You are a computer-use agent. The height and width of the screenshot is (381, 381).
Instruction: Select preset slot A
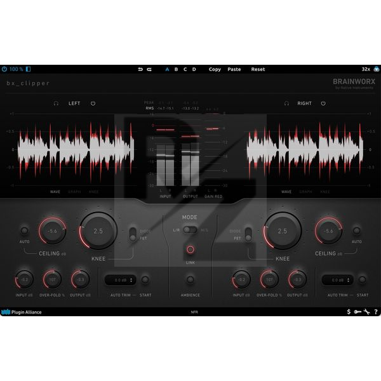[167, 69]
